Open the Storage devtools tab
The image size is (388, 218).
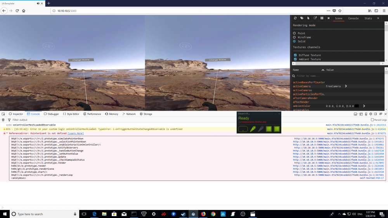pyautogui.click(x=146, y=114)
